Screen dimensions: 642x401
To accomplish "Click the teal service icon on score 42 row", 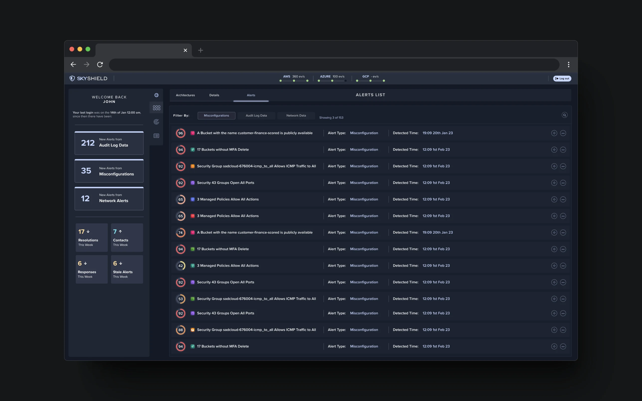I will click(x=193, y=266).
